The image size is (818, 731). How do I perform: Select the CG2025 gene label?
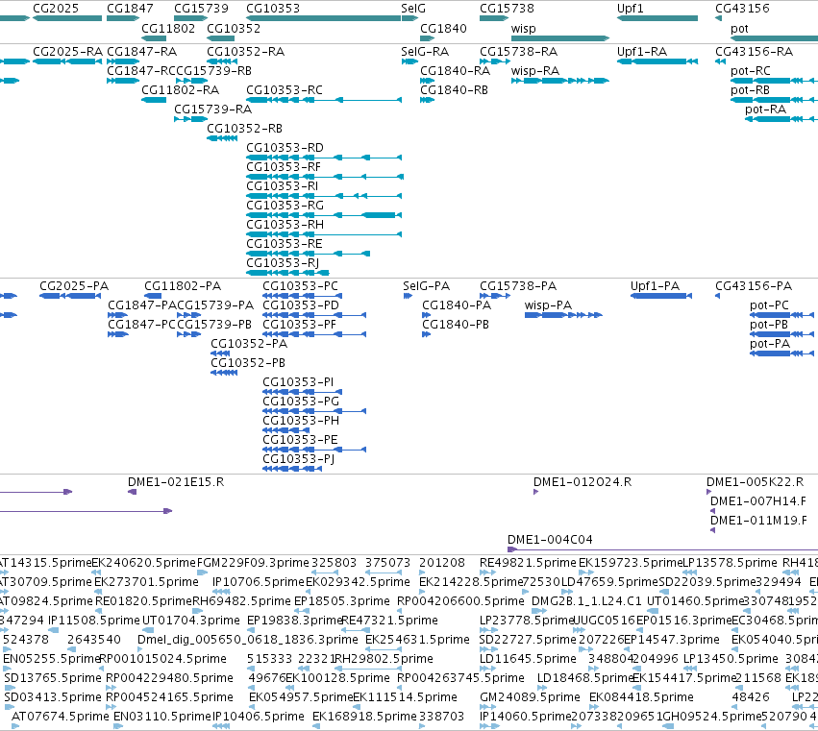tap(56, 9)
